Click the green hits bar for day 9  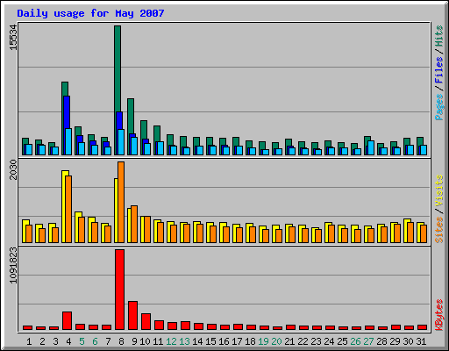131,116
